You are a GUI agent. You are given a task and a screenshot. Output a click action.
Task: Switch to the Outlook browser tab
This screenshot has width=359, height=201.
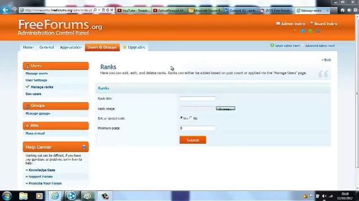(x=241, y=11)
